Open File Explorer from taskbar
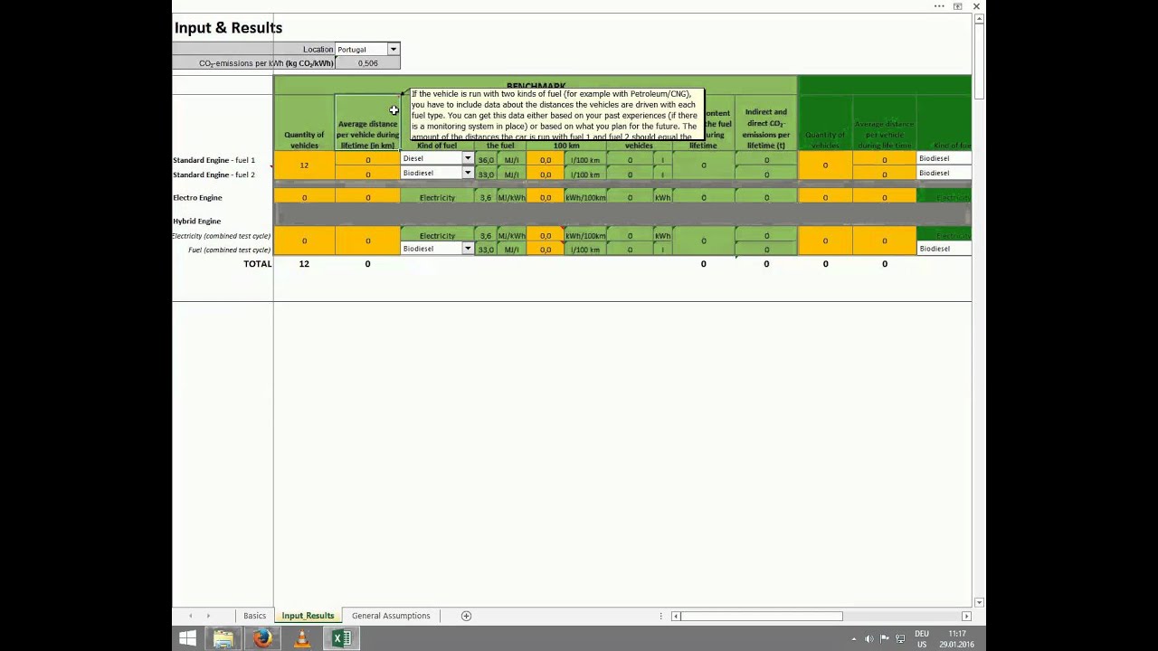The height and width of the screenshot is (651, 1158). [x=223, y=638]
